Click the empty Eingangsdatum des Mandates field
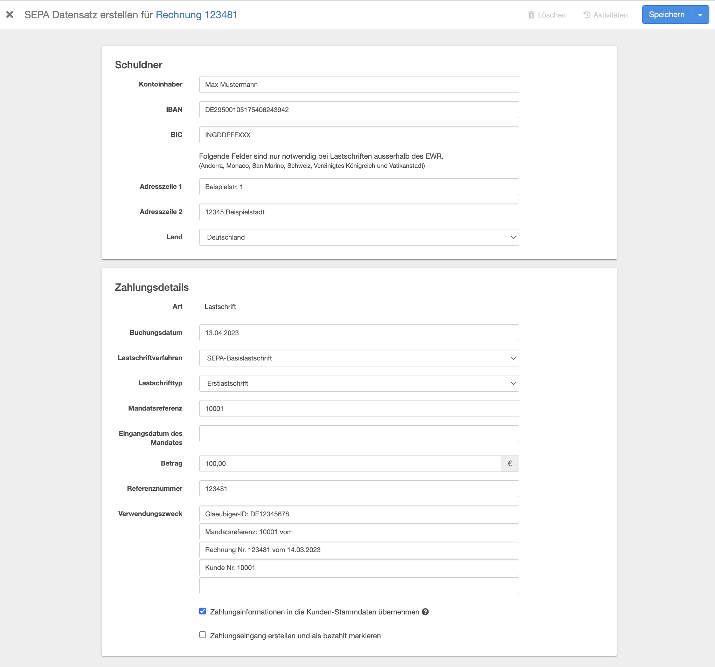Screen dimensions: 715x667 point(359,433)
